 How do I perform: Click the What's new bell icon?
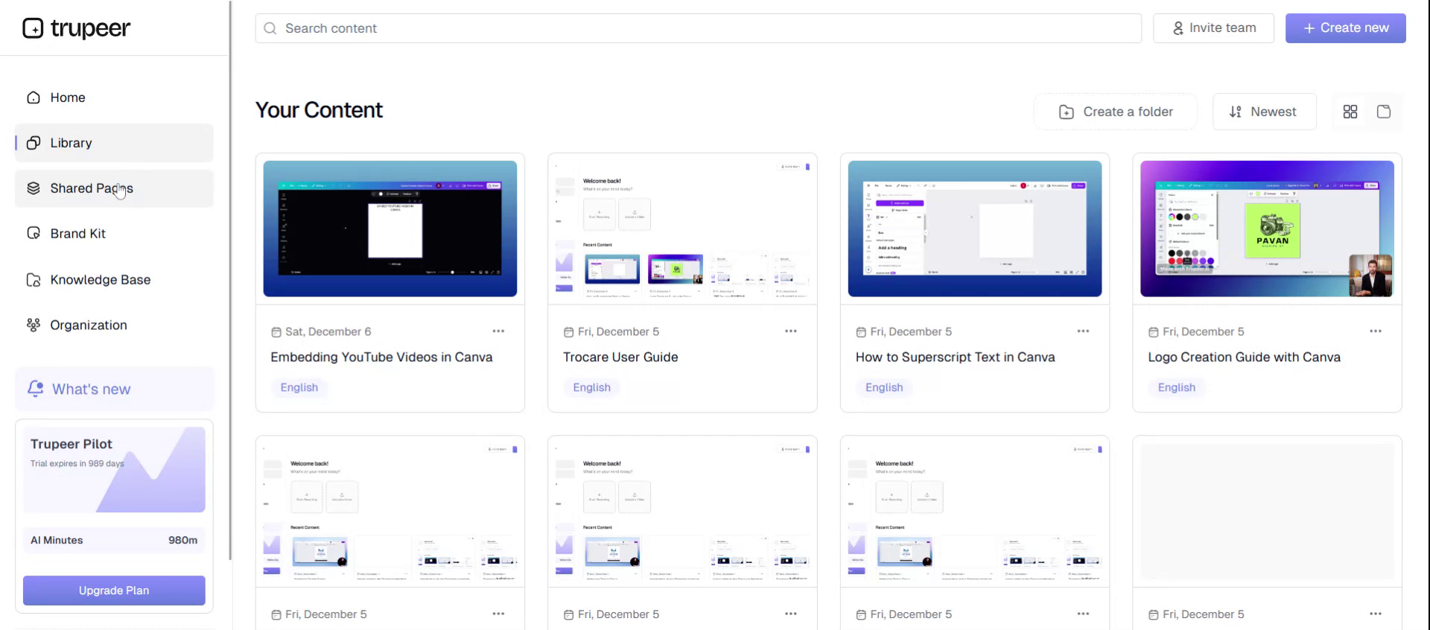click(x=36, y=389)
